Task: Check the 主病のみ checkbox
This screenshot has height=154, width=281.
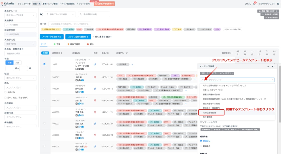Action: click(x=6, y=92)
